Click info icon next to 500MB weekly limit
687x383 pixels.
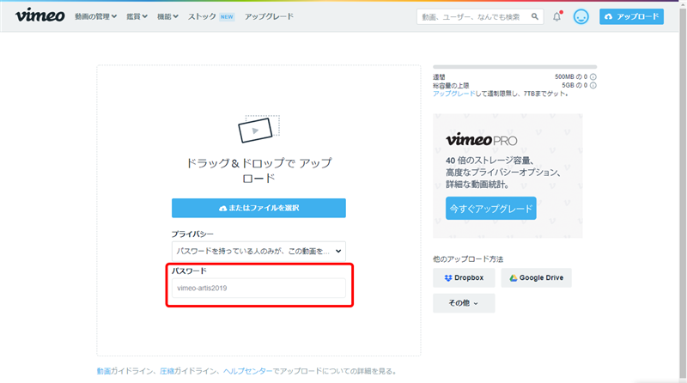593,76
